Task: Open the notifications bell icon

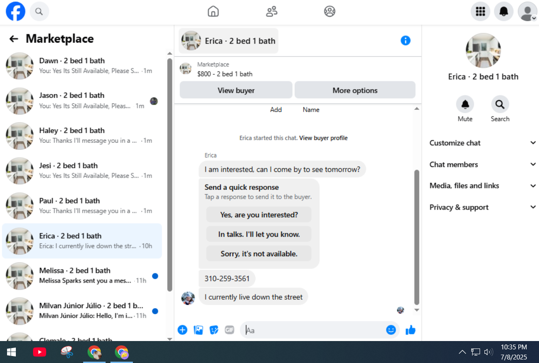Action: click(x=504, y=11)
